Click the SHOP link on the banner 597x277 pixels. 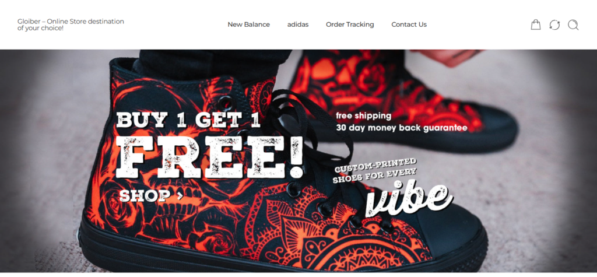click(145, 196)
